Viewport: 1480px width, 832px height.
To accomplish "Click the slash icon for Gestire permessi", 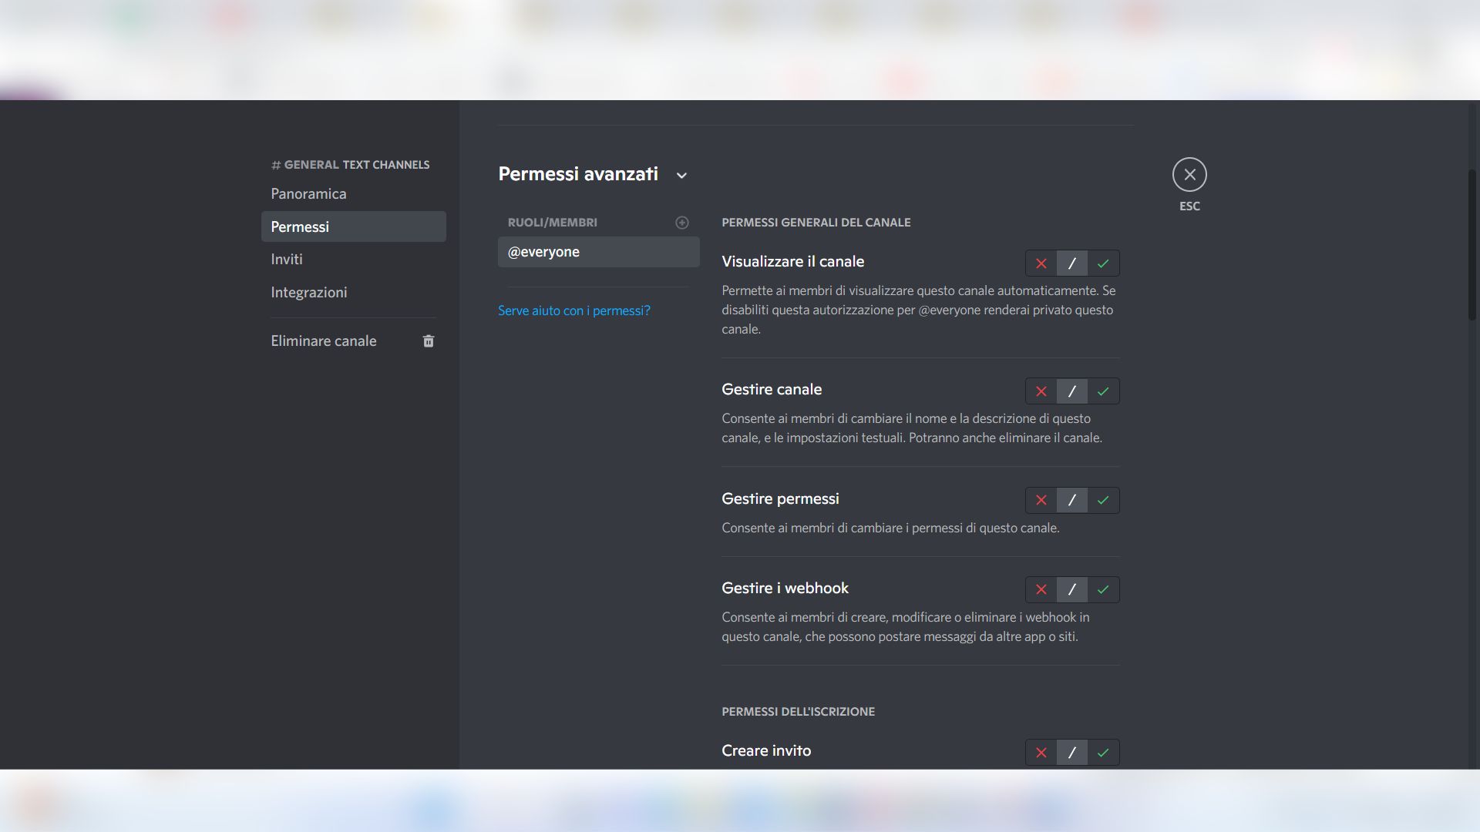I will pos(1072,500).
